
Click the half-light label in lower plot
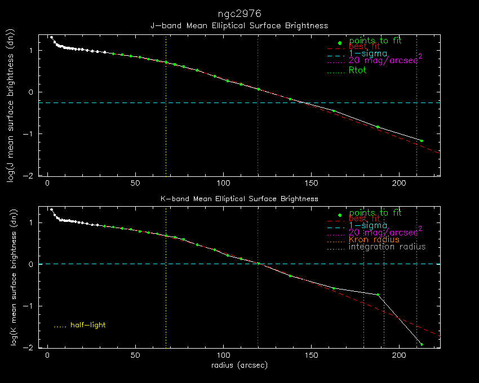88,325
